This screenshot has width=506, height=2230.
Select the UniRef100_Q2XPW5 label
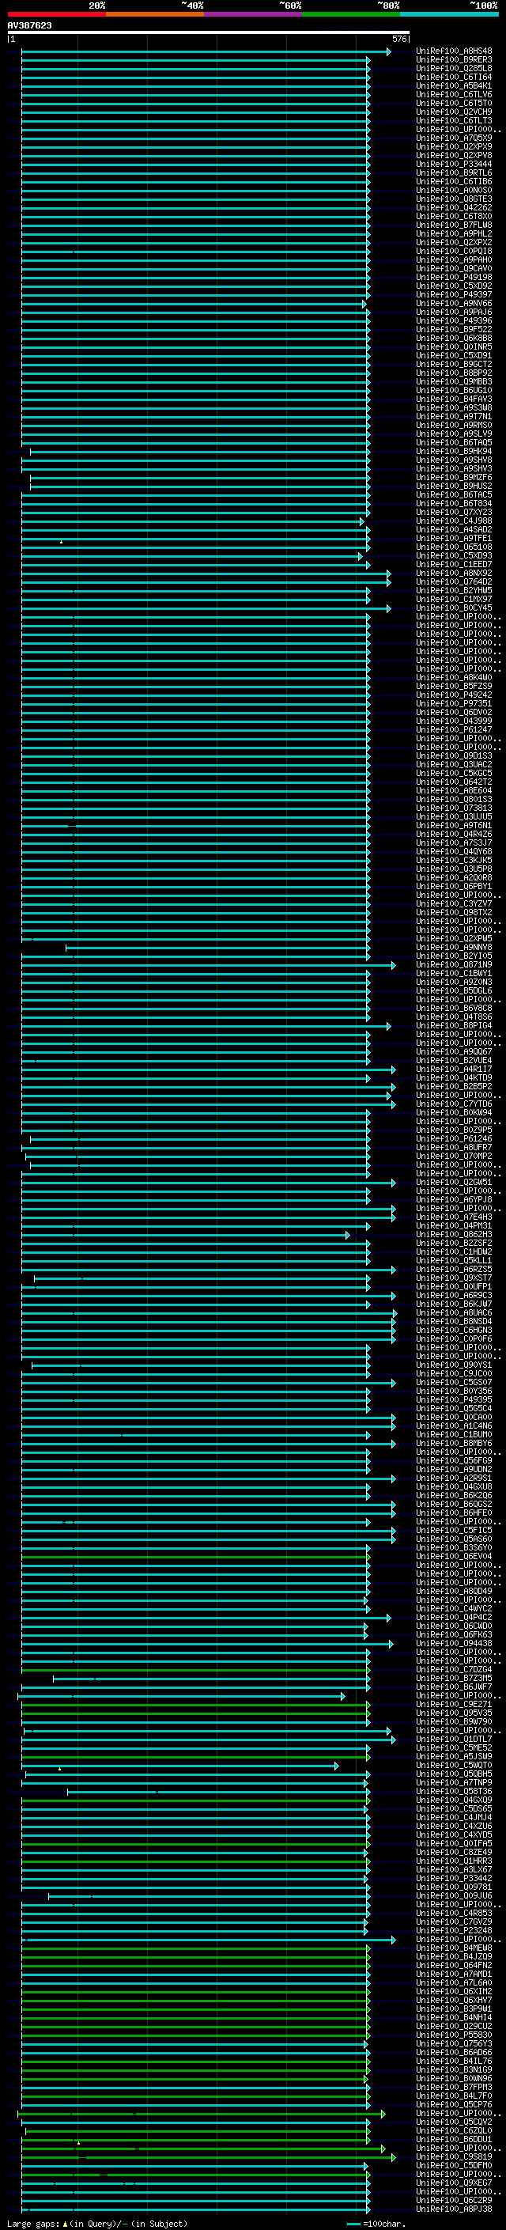point(454,938)
